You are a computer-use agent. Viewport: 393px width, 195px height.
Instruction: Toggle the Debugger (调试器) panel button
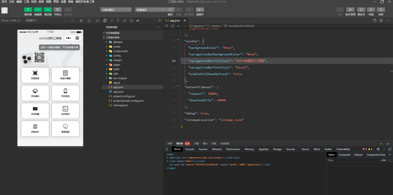click(x=48, y=10)
